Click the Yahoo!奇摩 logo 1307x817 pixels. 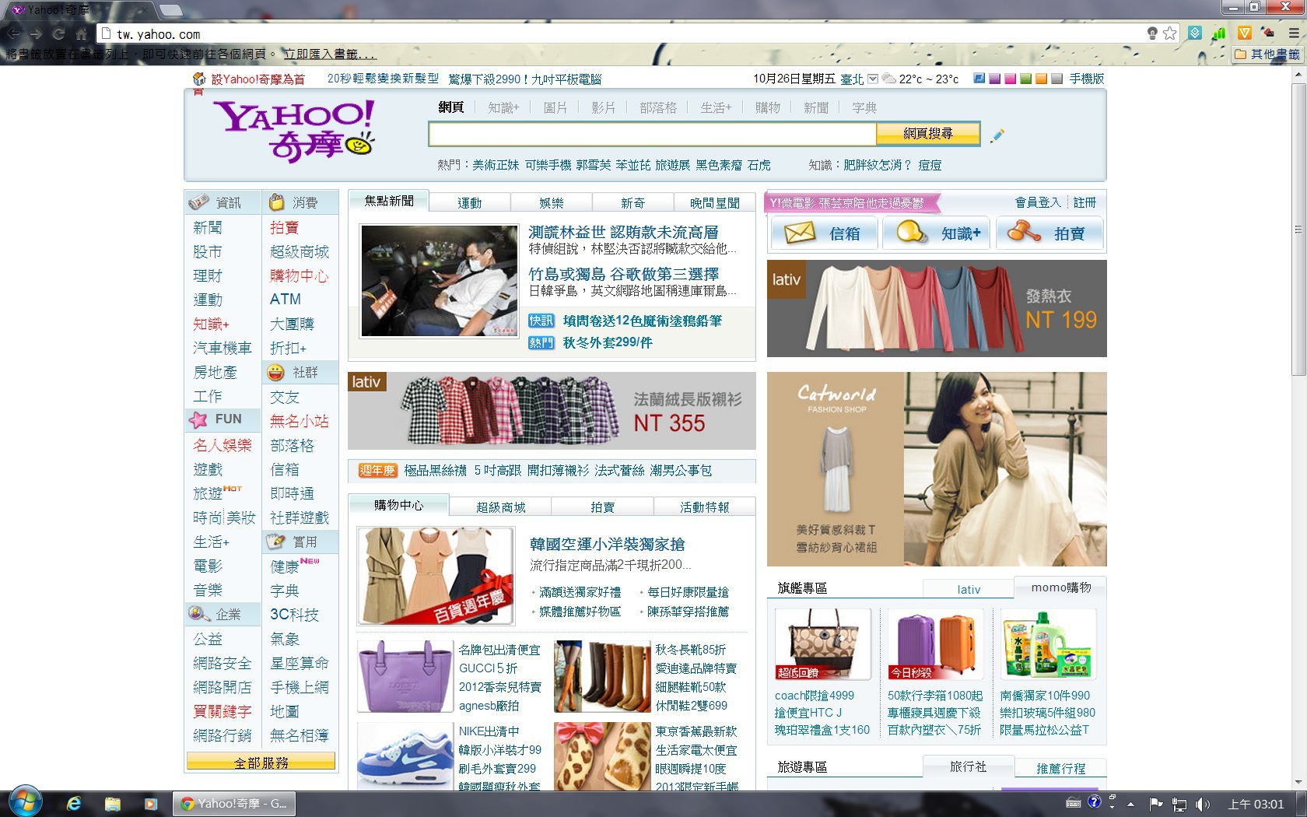294,131
